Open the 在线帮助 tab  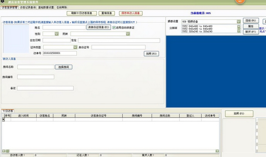(62, 7)
